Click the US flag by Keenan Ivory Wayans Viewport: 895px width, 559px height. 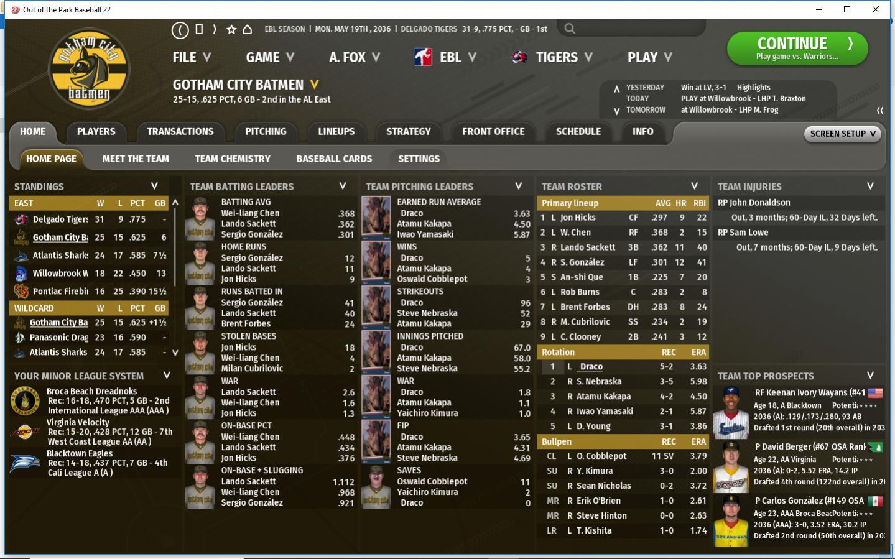[875, 393]
